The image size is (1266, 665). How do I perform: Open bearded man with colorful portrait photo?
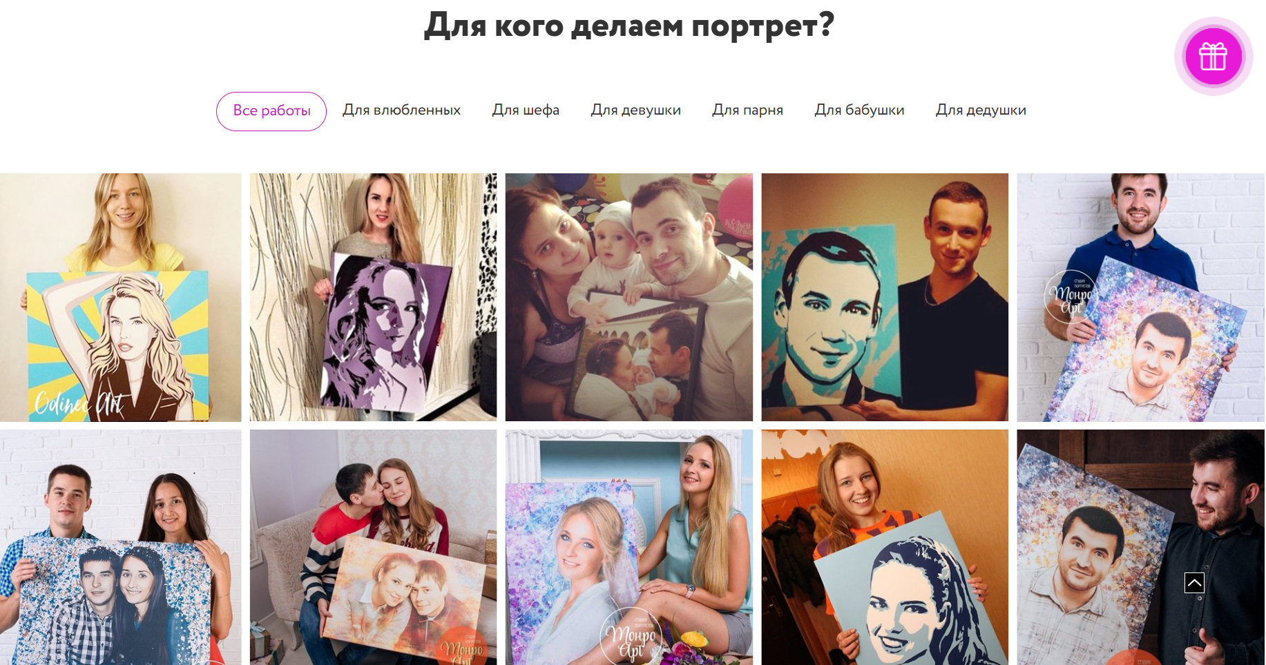[x=1140, y=547]
